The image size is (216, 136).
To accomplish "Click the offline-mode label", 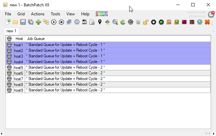I will 197,16.
